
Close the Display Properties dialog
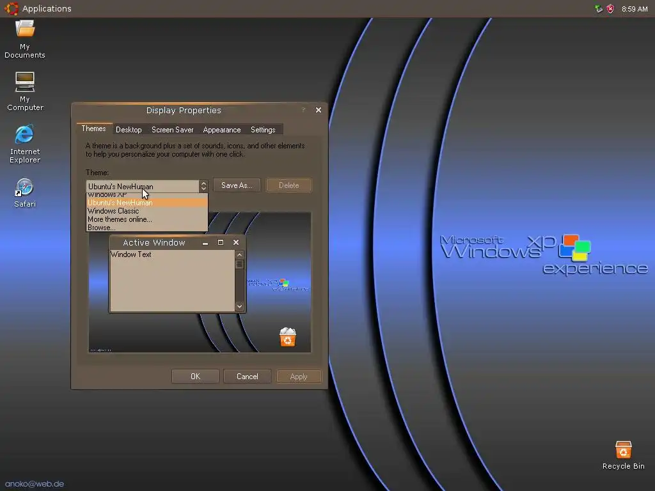tap(319, 110)
